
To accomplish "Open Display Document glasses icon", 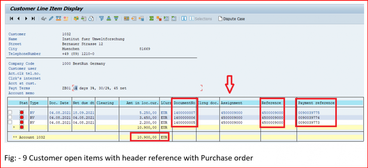I will coord(43,19).
